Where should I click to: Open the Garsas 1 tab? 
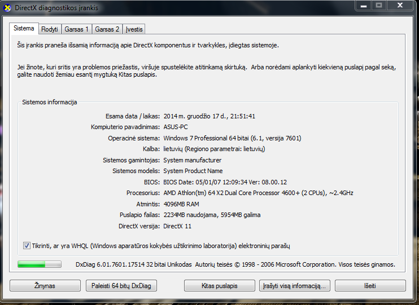click(x=76, y=29)
